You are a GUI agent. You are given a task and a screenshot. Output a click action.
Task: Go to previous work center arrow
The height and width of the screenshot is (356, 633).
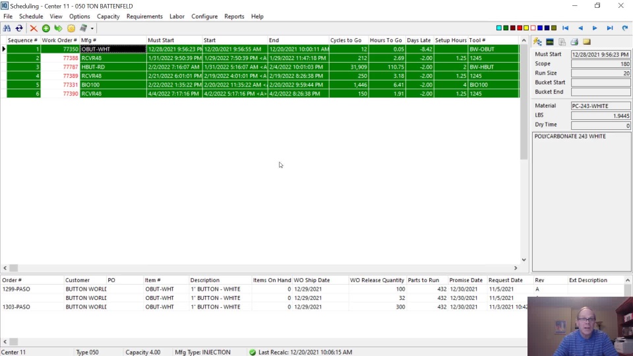580,28
